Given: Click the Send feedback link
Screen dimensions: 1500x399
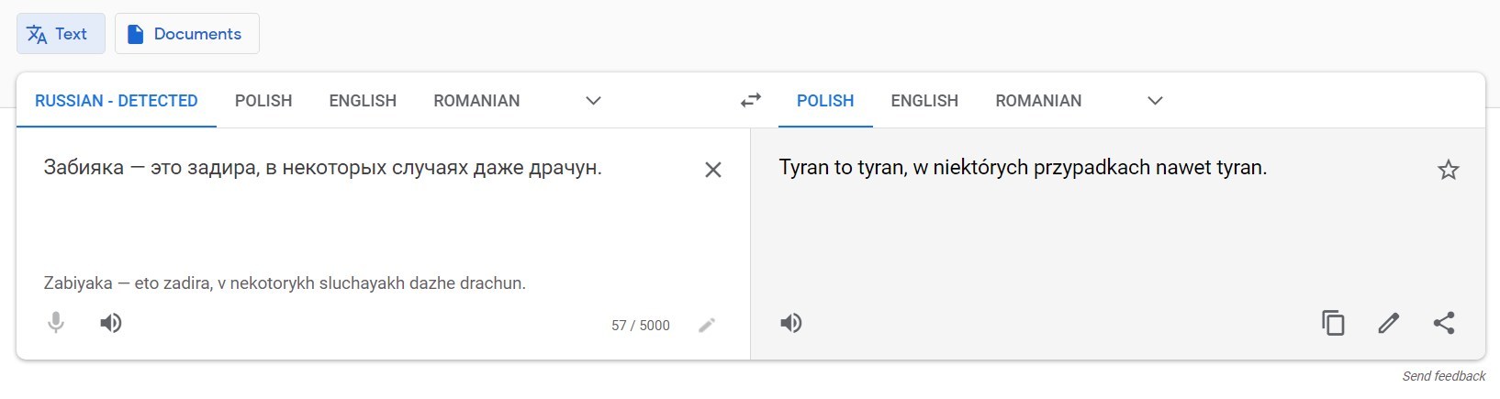Looking at the screenshot, I should pos(1443,376).
